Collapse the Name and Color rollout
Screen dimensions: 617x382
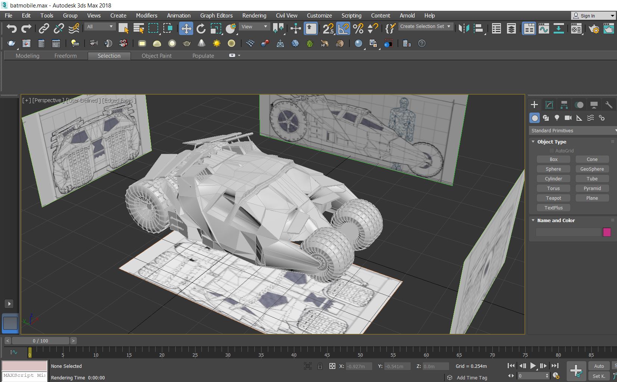[x=533, y=220]
